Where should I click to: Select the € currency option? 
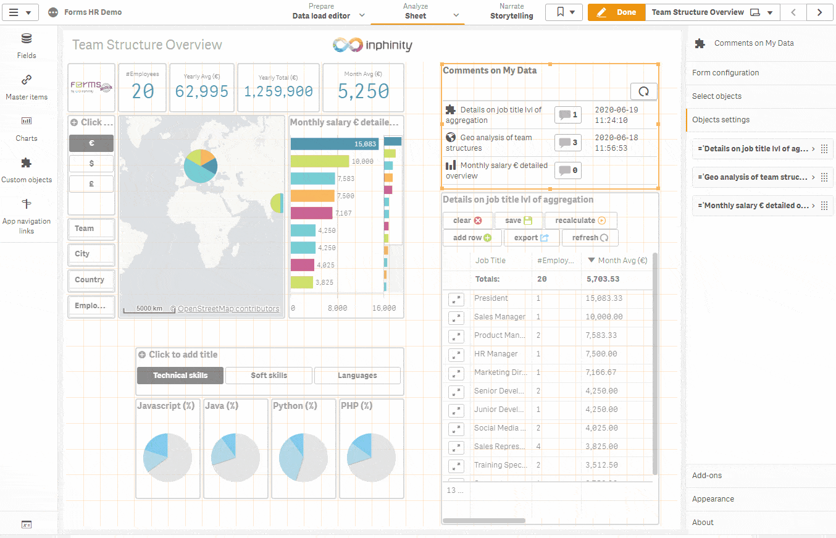[91, 143]
